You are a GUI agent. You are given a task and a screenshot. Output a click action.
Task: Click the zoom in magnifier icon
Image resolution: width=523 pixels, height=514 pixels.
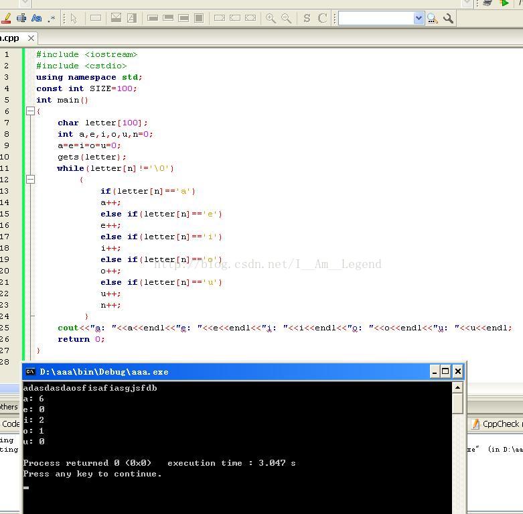(x=271, y=18)
